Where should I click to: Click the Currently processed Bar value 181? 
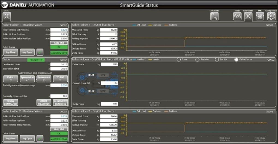(59, 96)
